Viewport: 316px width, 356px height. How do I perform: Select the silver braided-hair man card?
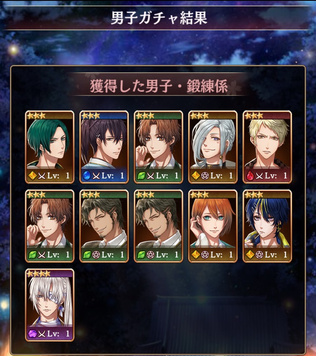213,147
